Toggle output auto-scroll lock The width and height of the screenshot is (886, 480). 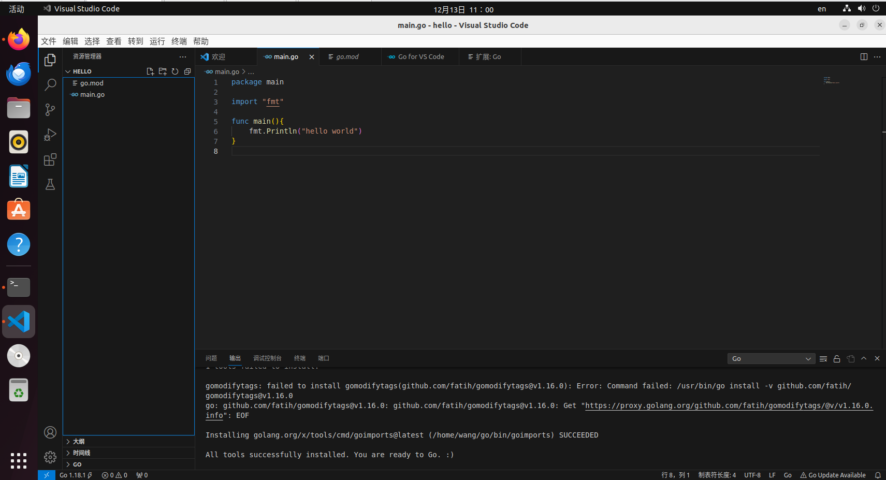pyautogui.click(x=837, y=359)
